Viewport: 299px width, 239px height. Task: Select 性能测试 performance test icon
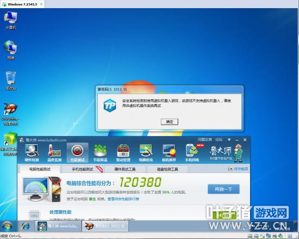tap(77, 153)
